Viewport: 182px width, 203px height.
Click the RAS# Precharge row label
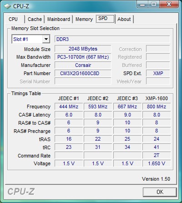point(32,131)
